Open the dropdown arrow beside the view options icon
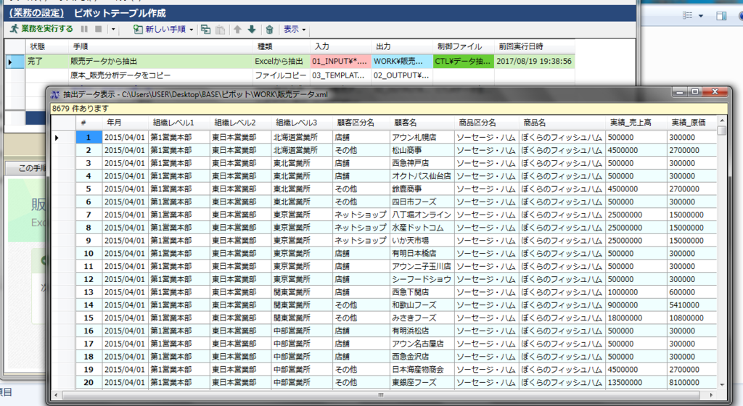743x406 pixels. [x=701, y=16]
